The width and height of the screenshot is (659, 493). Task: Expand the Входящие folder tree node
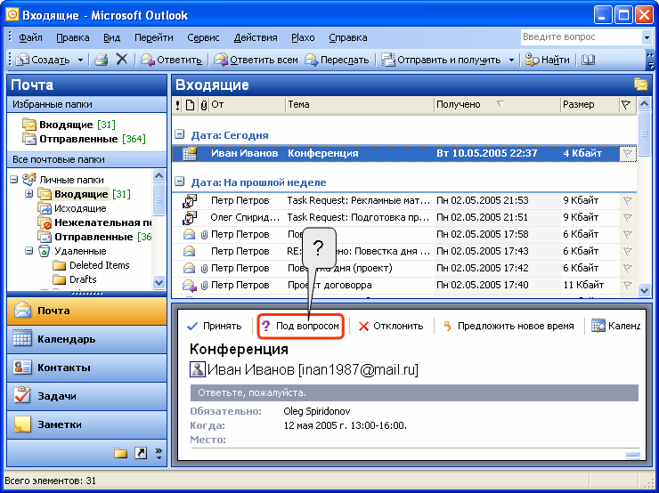point(29,194)
